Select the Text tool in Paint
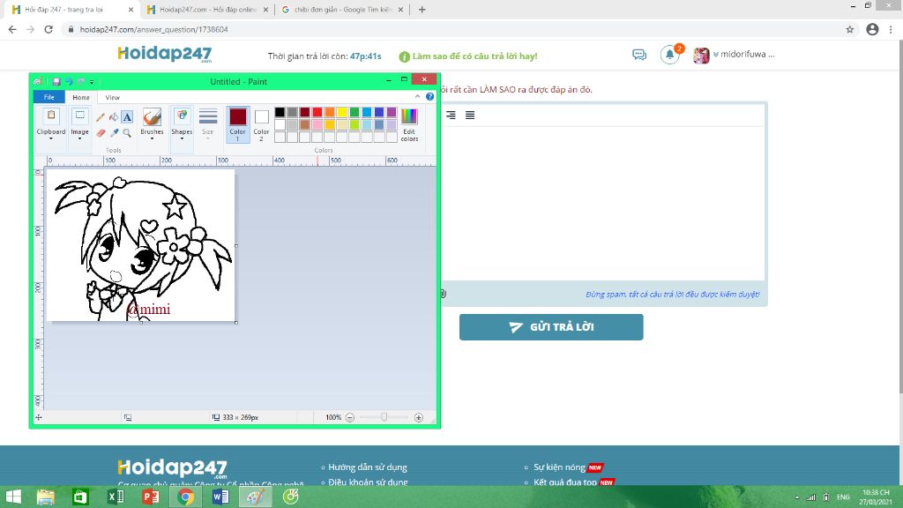Image resolution: width=903 pixels, height=508 pixels. point(127,117)
